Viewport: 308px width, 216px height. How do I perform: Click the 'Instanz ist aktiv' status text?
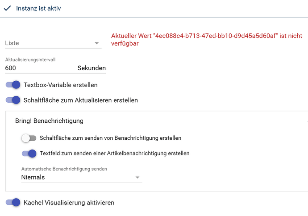click(38, 8)
